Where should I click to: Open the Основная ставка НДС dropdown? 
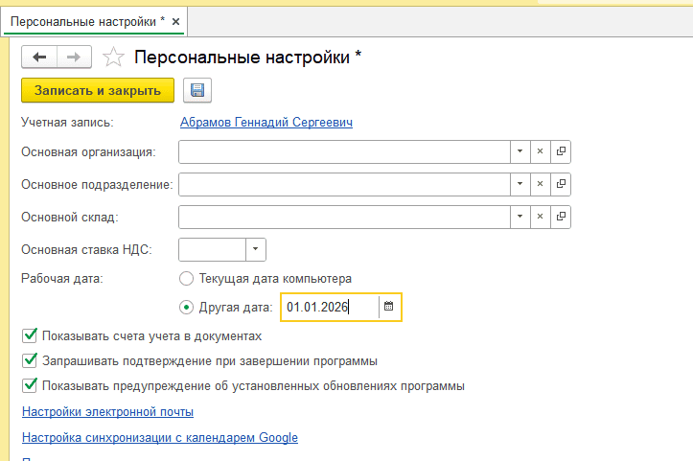pyautogui.click(x=255, y=249)
